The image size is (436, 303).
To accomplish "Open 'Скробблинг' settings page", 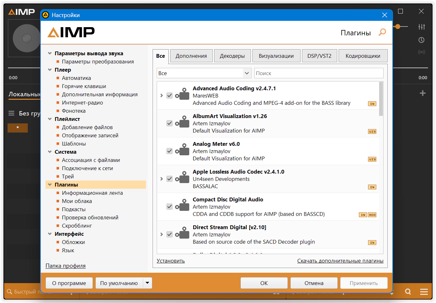I will pyautogui.click(x=77, y=226).
